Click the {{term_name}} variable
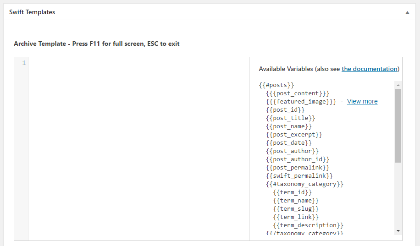Viewport: 420px width, 246px height. pyautogui.click(x=296, y=201)
